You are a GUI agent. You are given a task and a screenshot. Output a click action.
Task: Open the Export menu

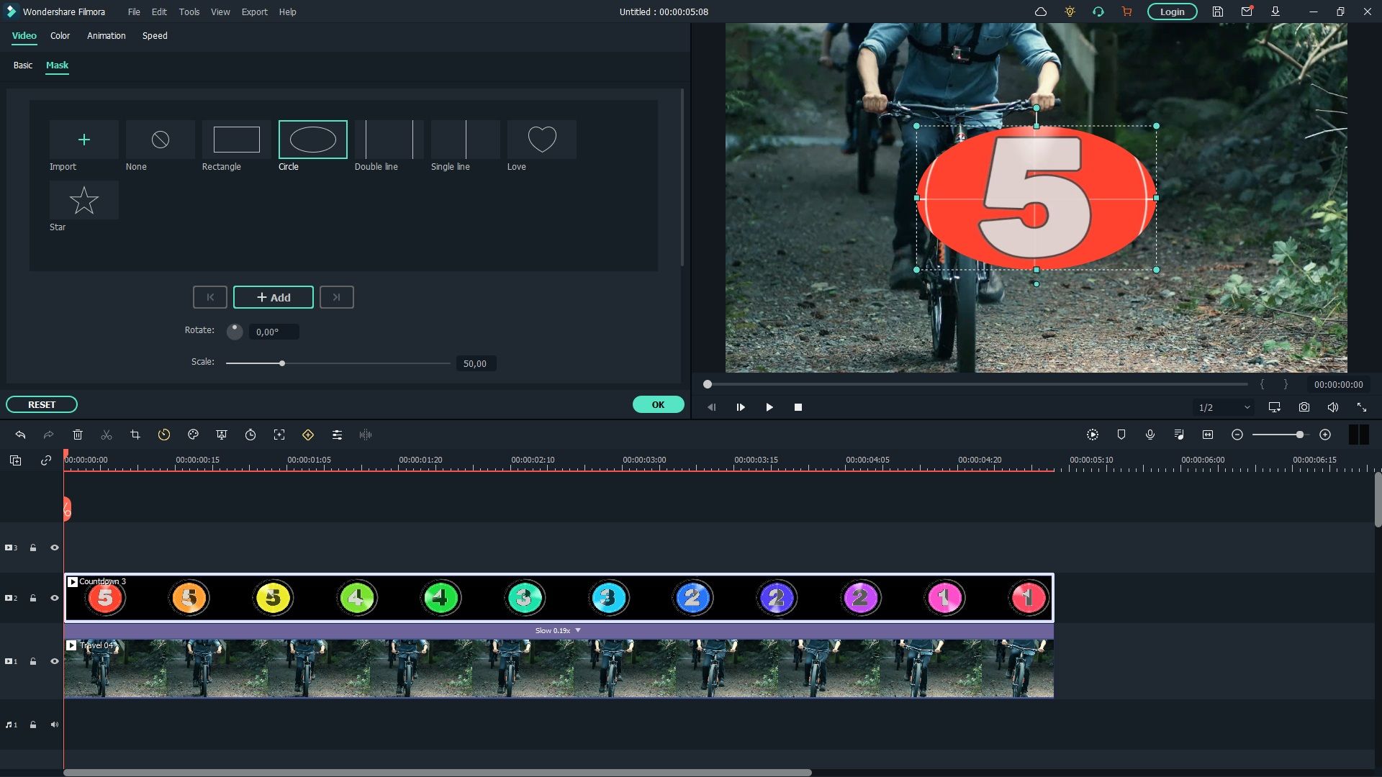(x=254, y=12)
